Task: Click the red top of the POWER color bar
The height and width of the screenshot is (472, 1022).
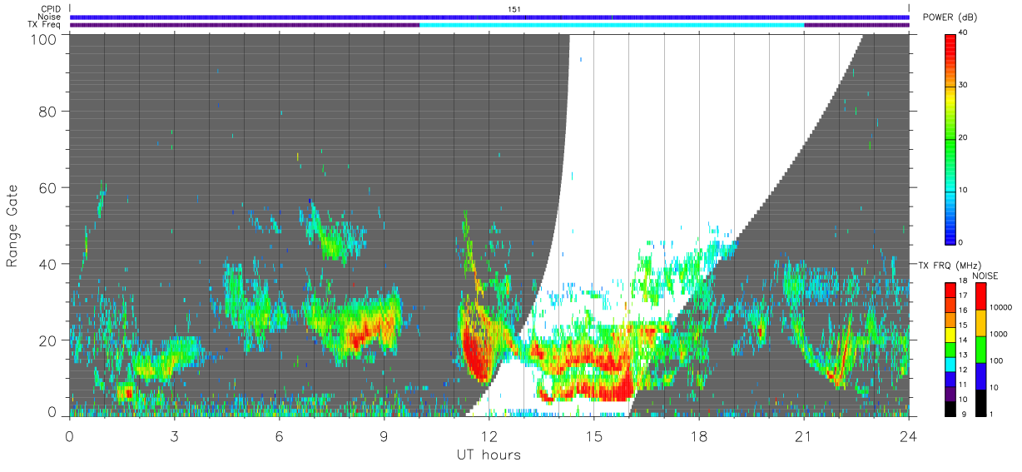Action: pyautogui.click(x=950, y=42)
